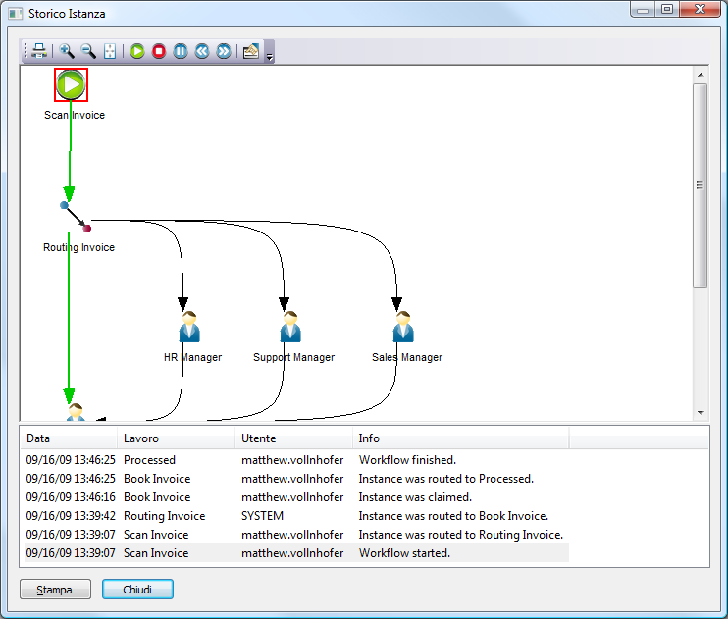The image size is (728, 619).
Task: Select the SYSTEM user cell
Action: 262,516
